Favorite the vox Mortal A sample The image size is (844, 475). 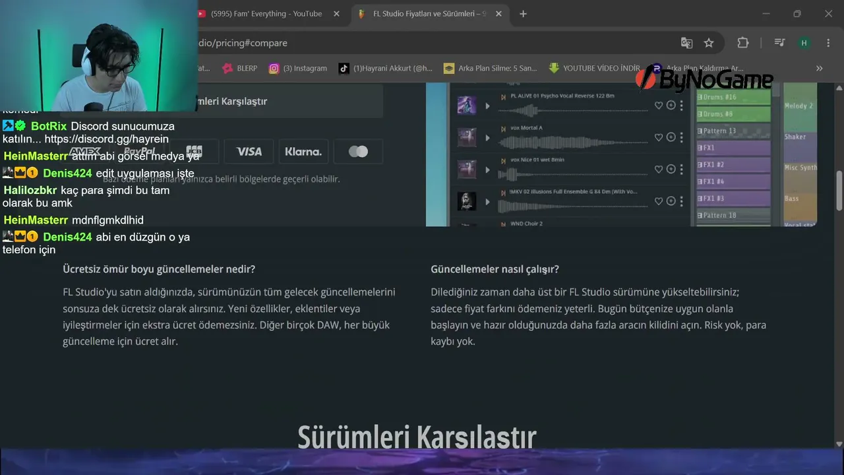tap(658, 137)
